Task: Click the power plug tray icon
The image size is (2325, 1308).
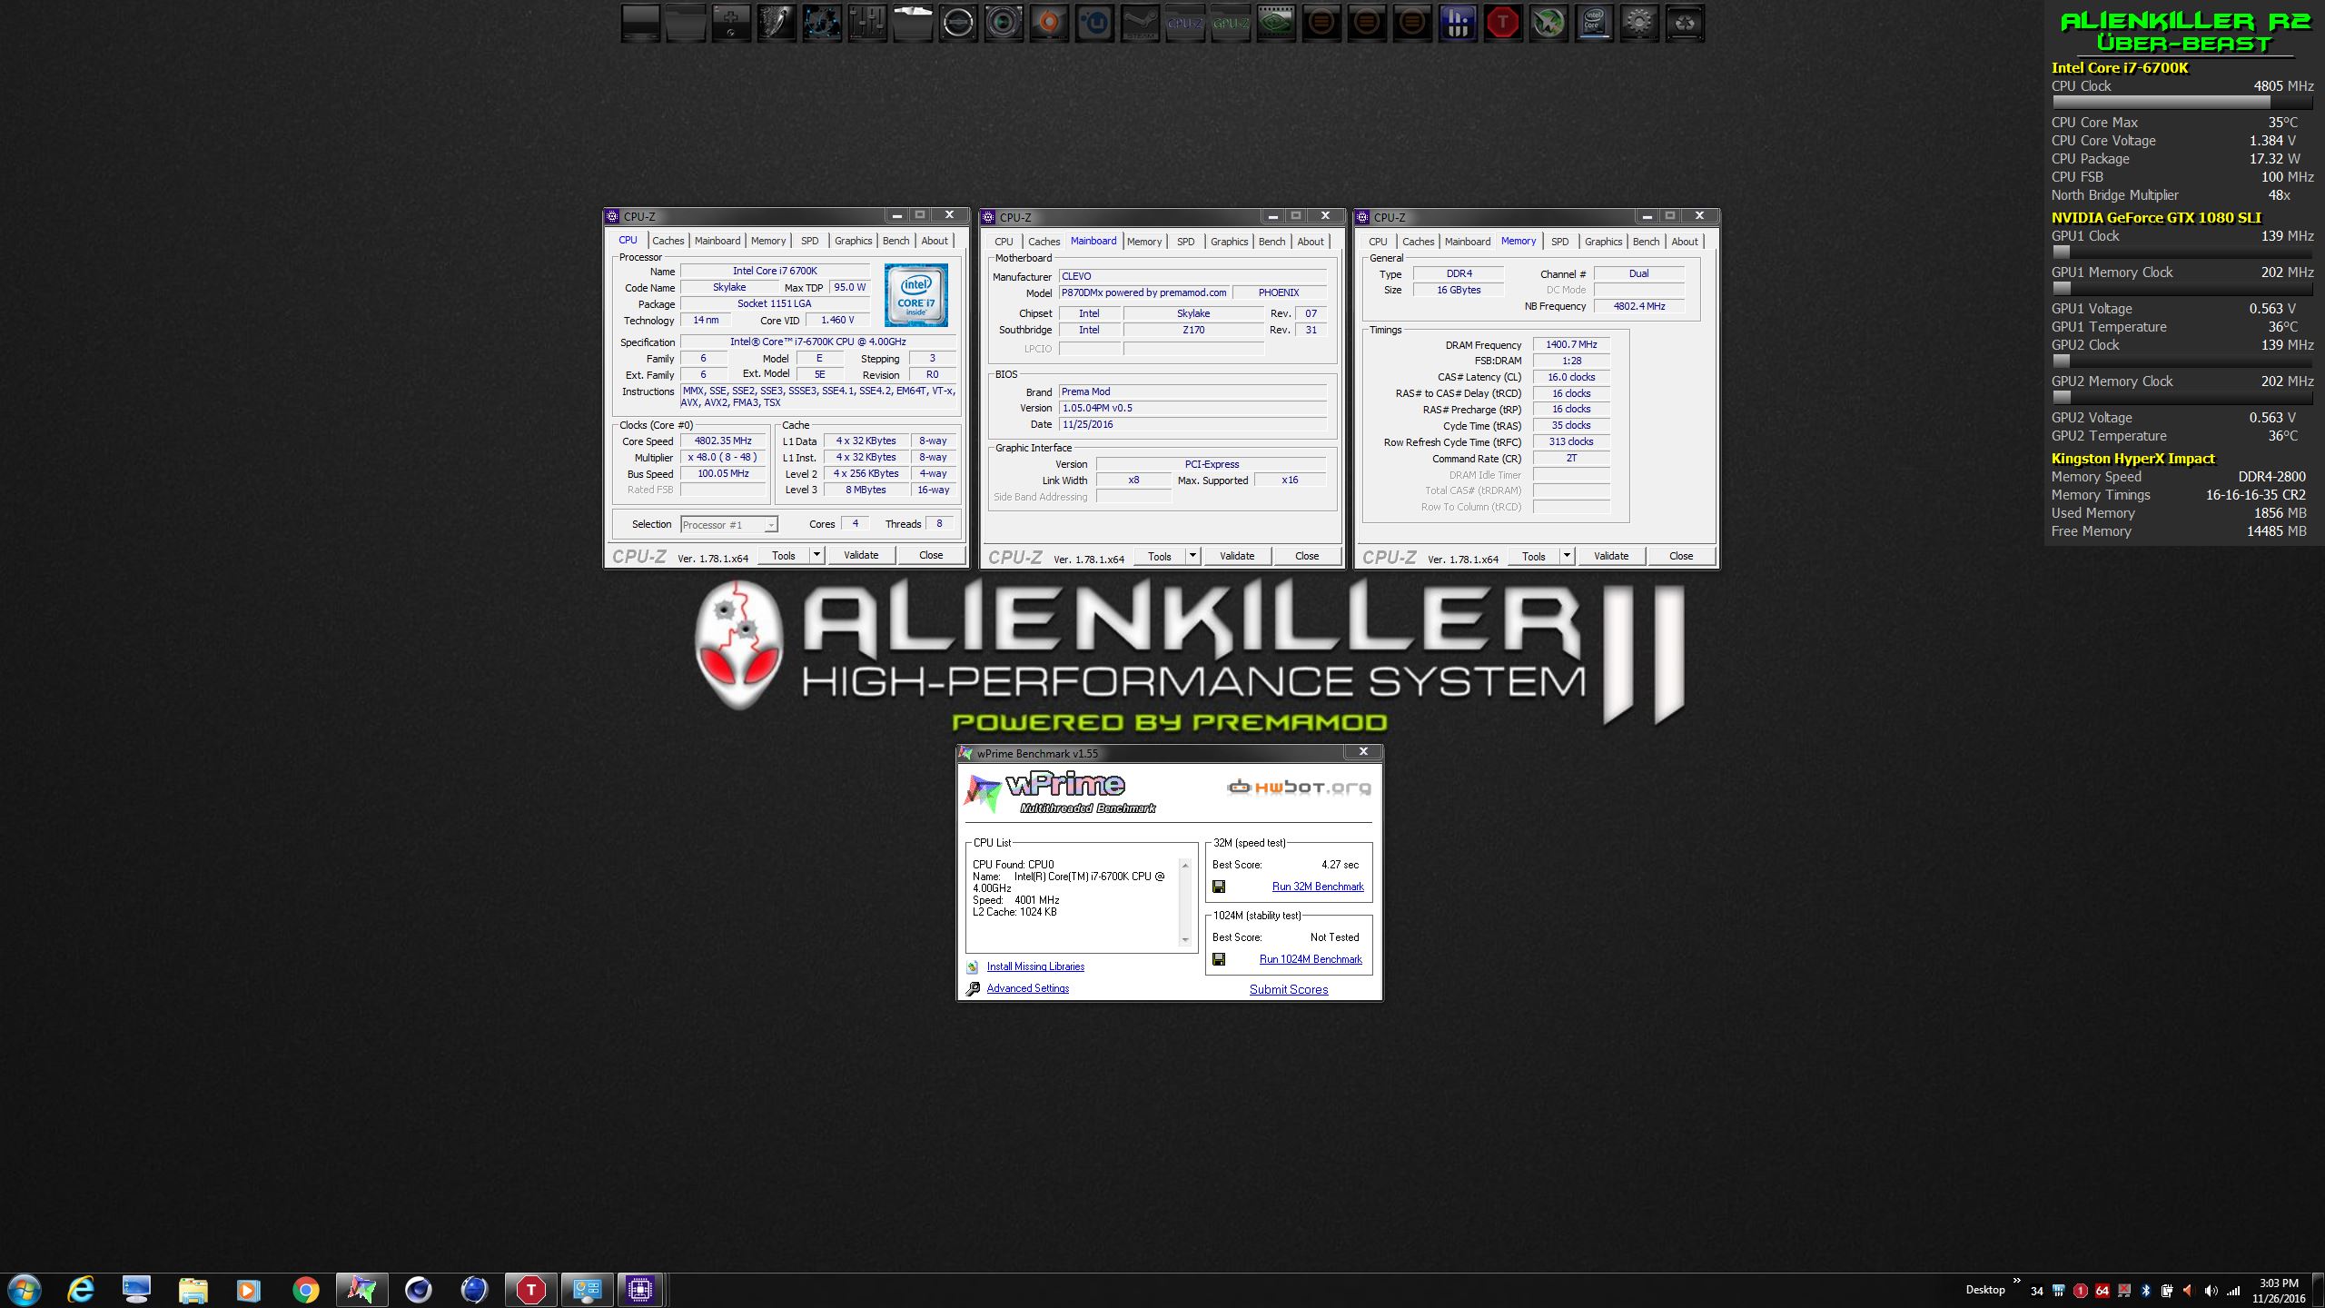Action: (x=2167, y=1291)
